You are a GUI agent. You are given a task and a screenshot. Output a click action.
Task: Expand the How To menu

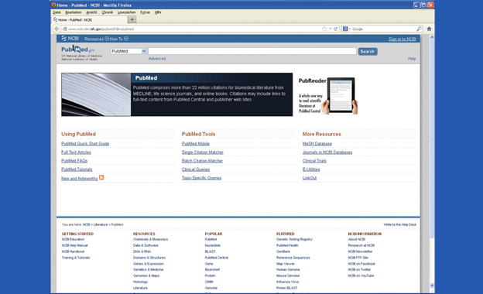[119, 39]
